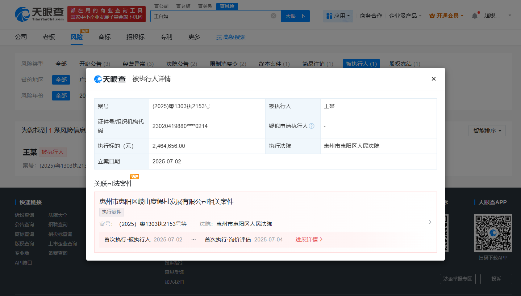Open the notification bell
This screenshot has height=296, width=521.
475,16
